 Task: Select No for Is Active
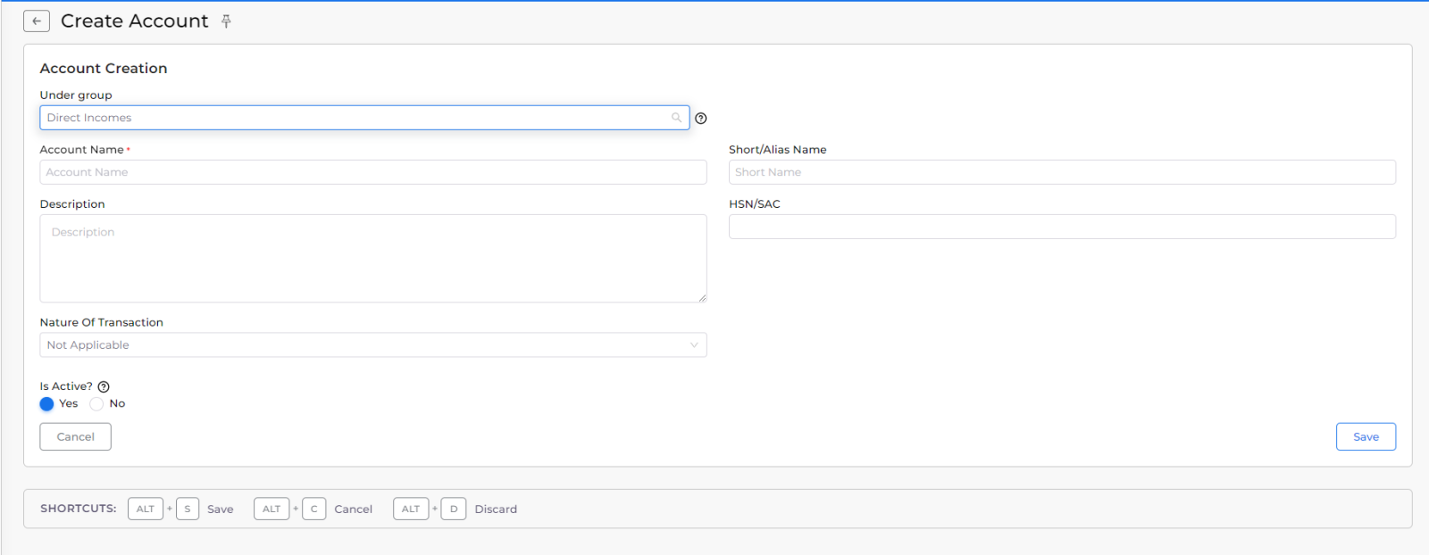[96, 404]
